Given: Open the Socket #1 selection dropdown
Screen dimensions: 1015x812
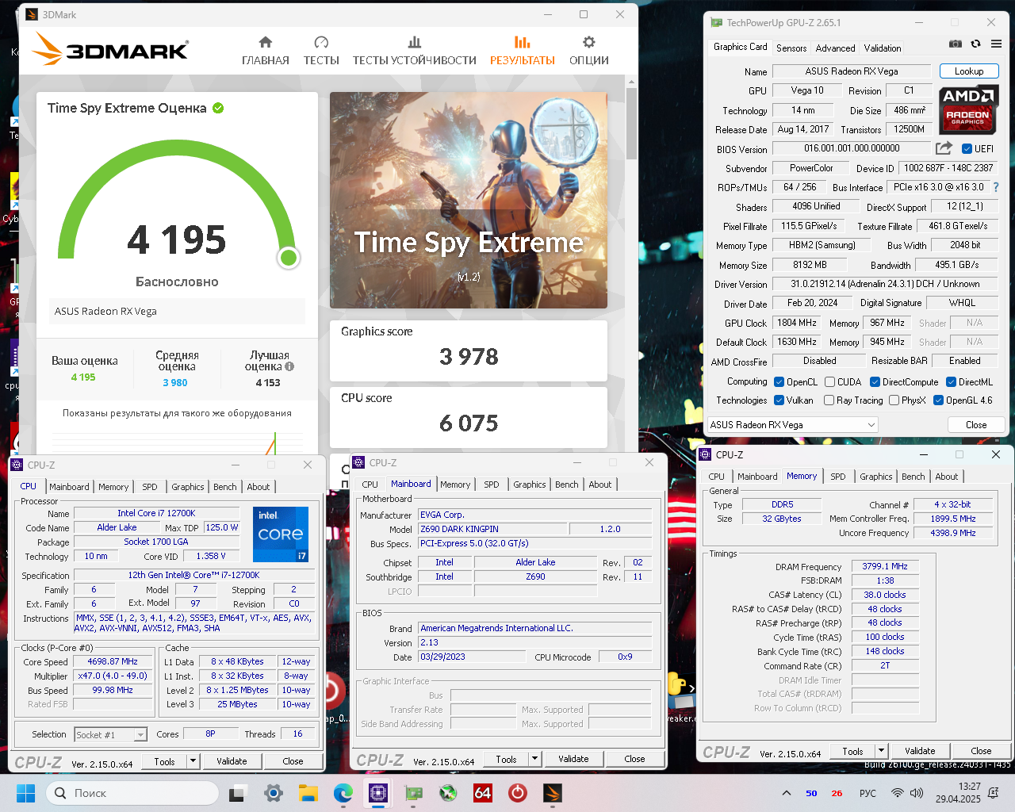Looking at the screenshot, I should click(111, 735).
